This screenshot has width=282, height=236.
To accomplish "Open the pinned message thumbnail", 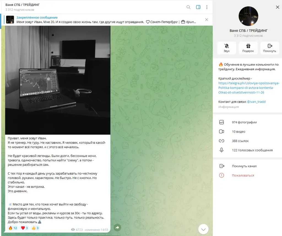I will coord(10,20).
